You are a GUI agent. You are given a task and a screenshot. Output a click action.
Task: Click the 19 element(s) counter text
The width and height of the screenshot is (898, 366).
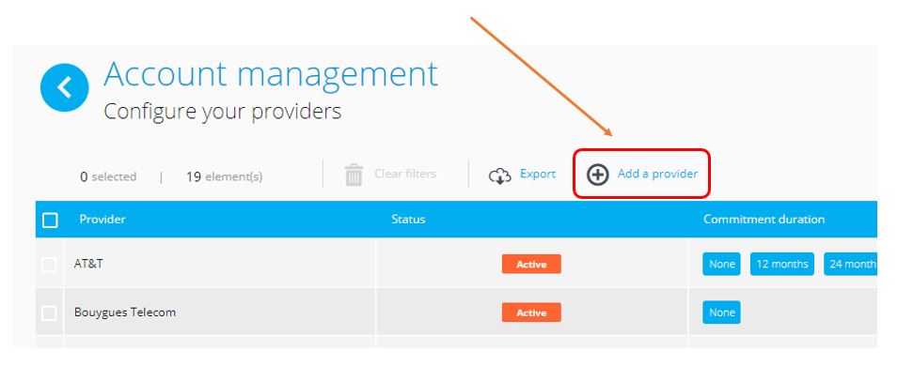(225, 176)
